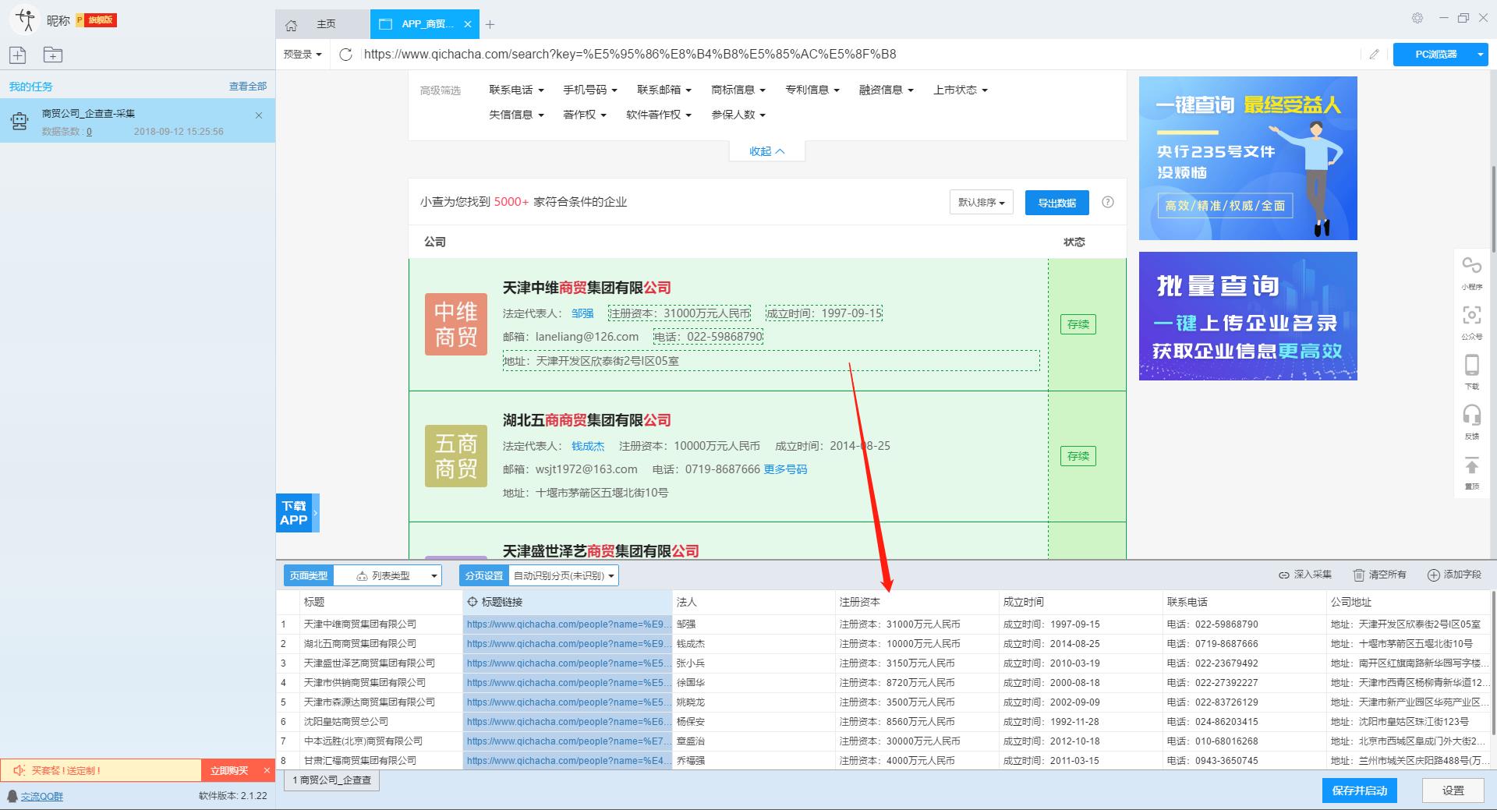Viewport: 1497px width, 810px height.
Task: Open the 上市状态 filter dropdown
Action: pos(961,90)
